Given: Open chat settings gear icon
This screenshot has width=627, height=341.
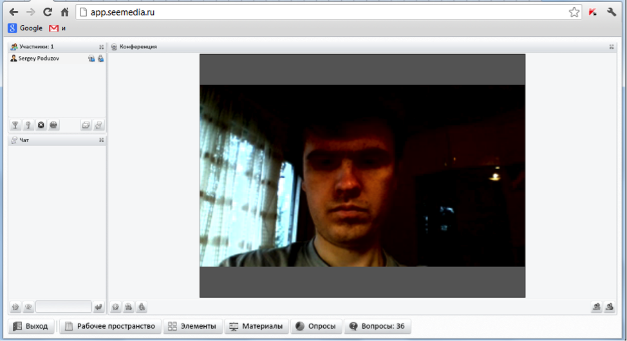Looking at the screenshot, I should pos(15,307).
